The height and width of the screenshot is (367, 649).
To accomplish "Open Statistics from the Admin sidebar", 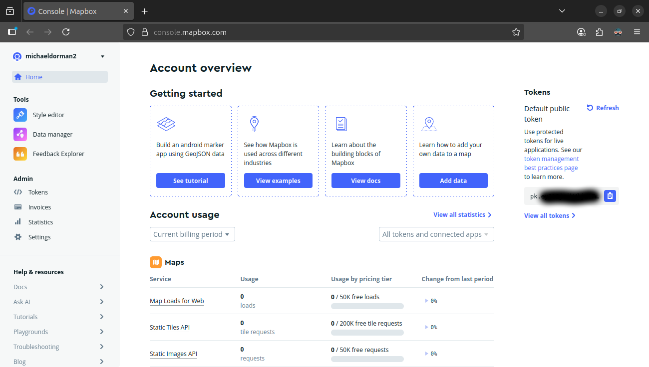I will coord(40,222).
